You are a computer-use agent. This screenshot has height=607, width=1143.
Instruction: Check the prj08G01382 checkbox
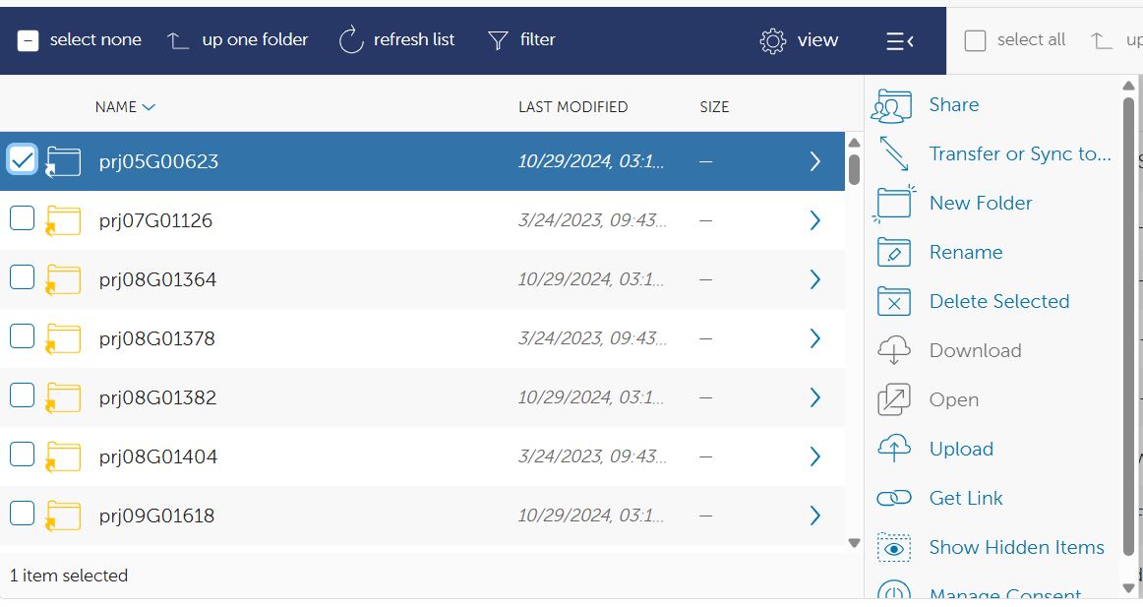point(22,395)
